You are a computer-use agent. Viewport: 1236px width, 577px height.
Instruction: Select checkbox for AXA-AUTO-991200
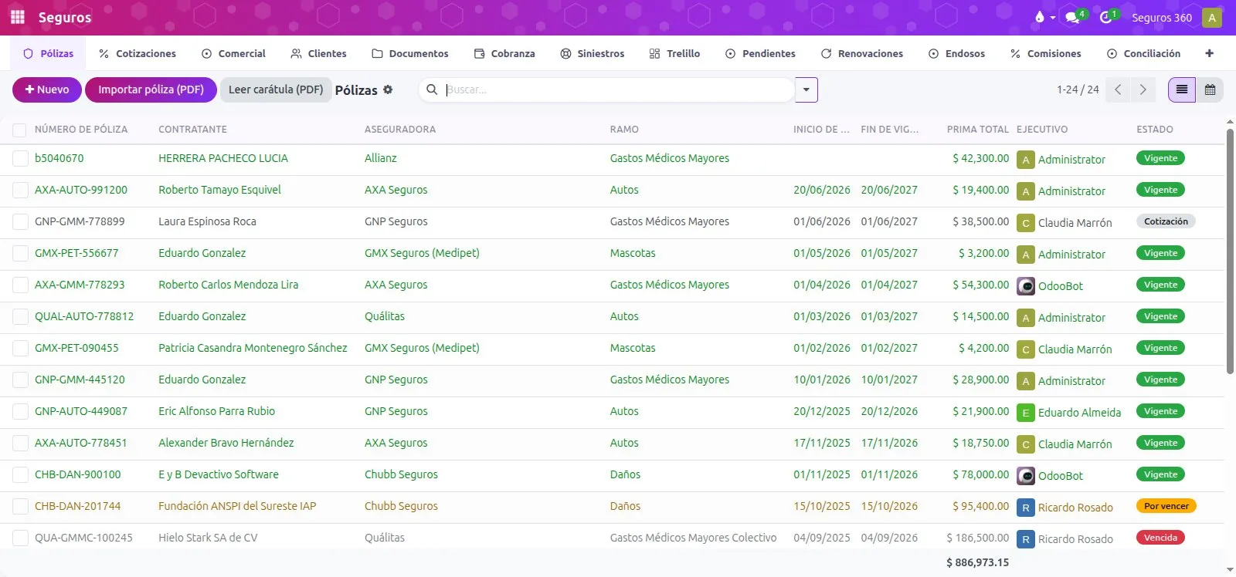tap(20, 191)
